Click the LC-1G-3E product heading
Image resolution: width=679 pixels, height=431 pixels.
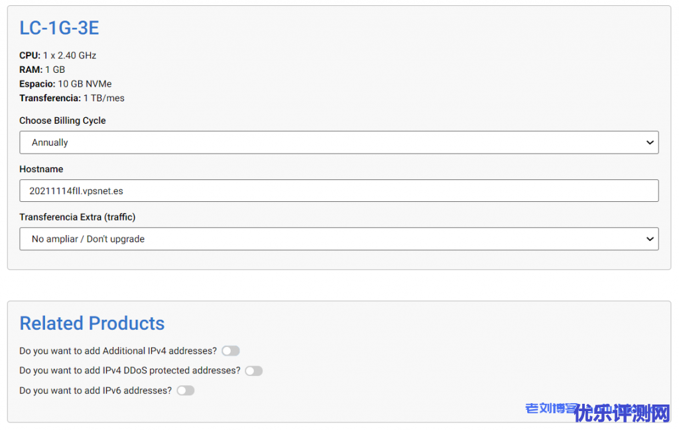click(x=59, y=28)
